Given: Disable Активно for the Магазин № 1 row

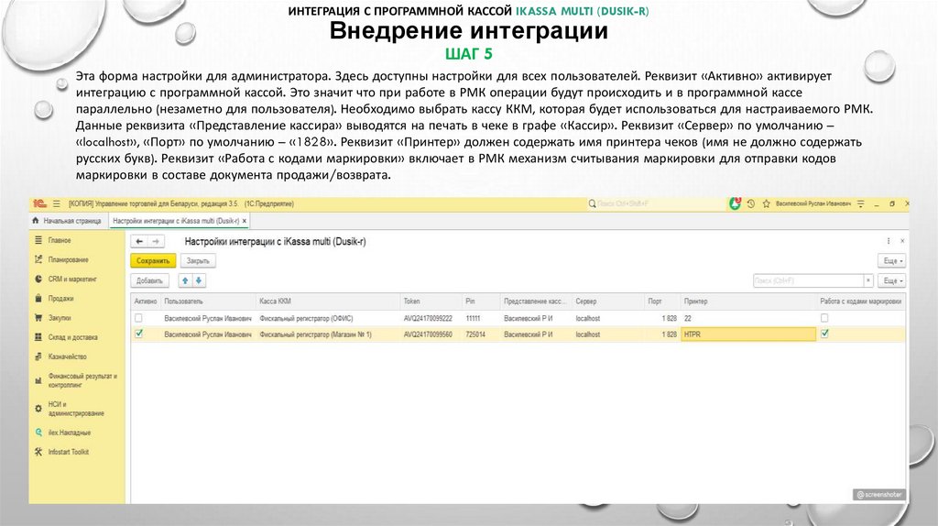Looking at the screenshot, I should point(139,334).
